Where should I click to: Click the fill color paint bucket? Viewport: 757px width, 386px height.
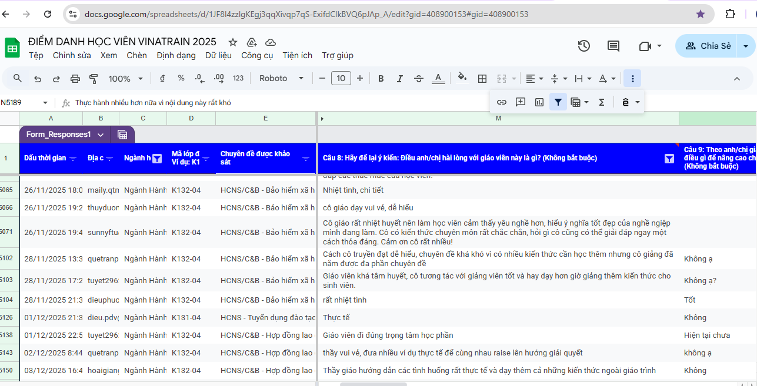coord(462,78)
